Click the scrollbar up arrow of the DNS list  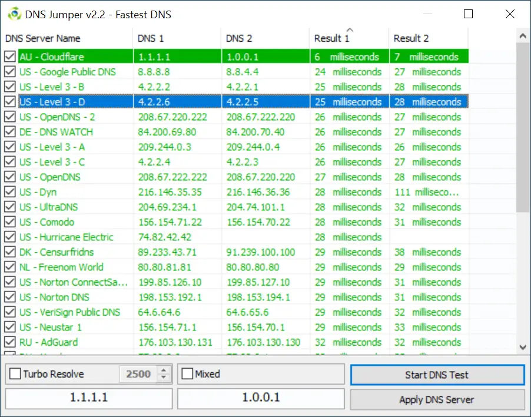(523, 36)
